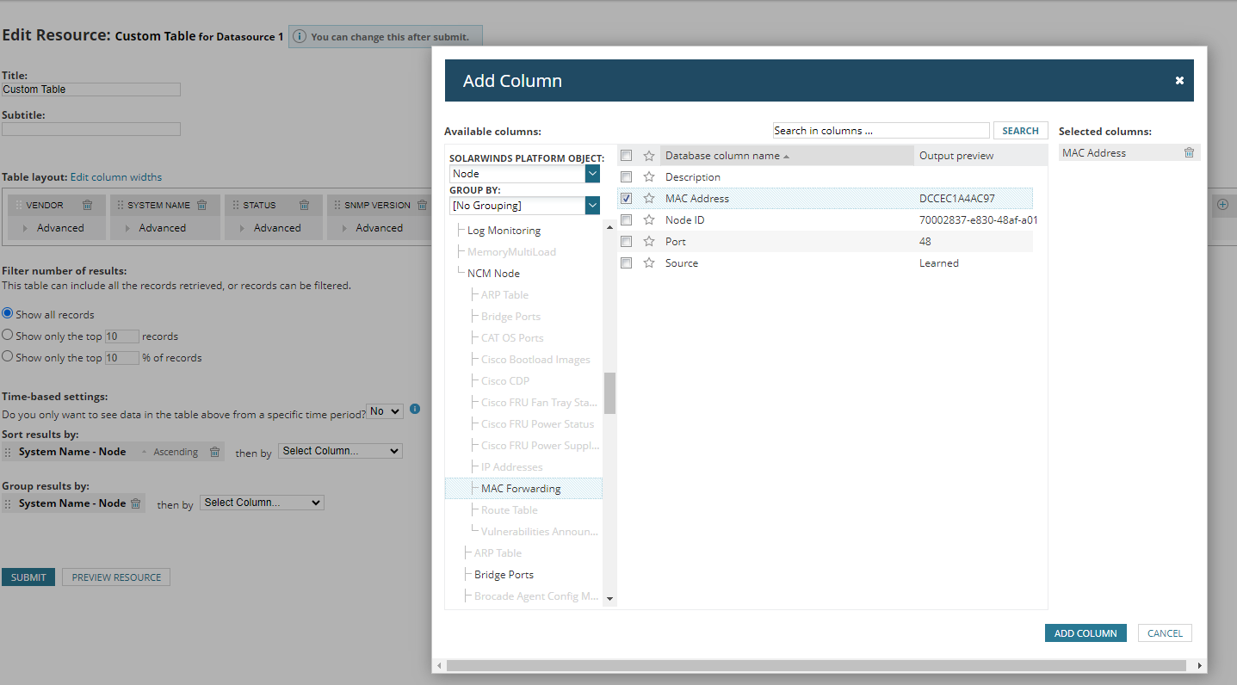Image resolution: width=1237 pixels, height=685 pixels.
Task: Star the Source column row
Action: (x=649, y=263)
